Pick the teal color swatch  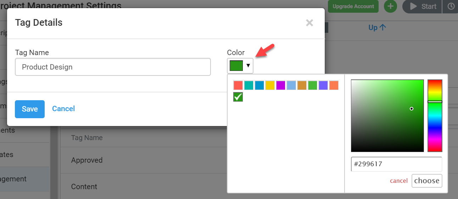pos(249,85)
